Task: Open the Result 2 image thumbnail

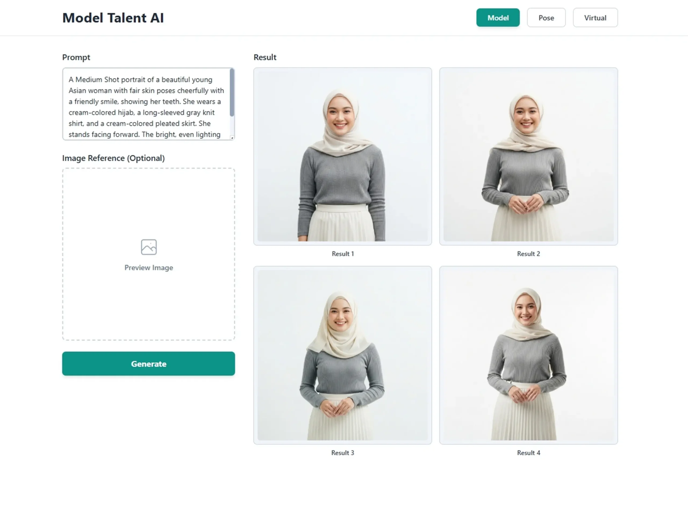Action: point(528,156)
